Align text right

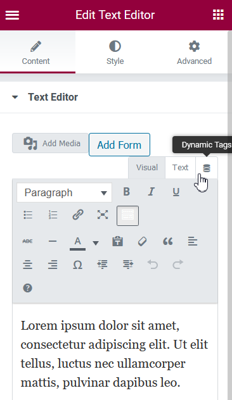click(x=53, y=265)
